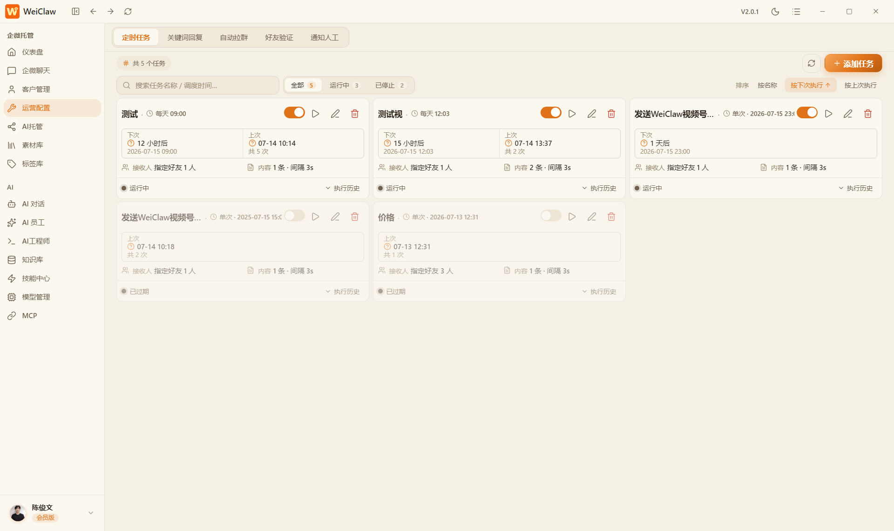Viewport: 894px width, 531px height.
Task: Sort tasks 按下次执行
Action: [811, 85]
